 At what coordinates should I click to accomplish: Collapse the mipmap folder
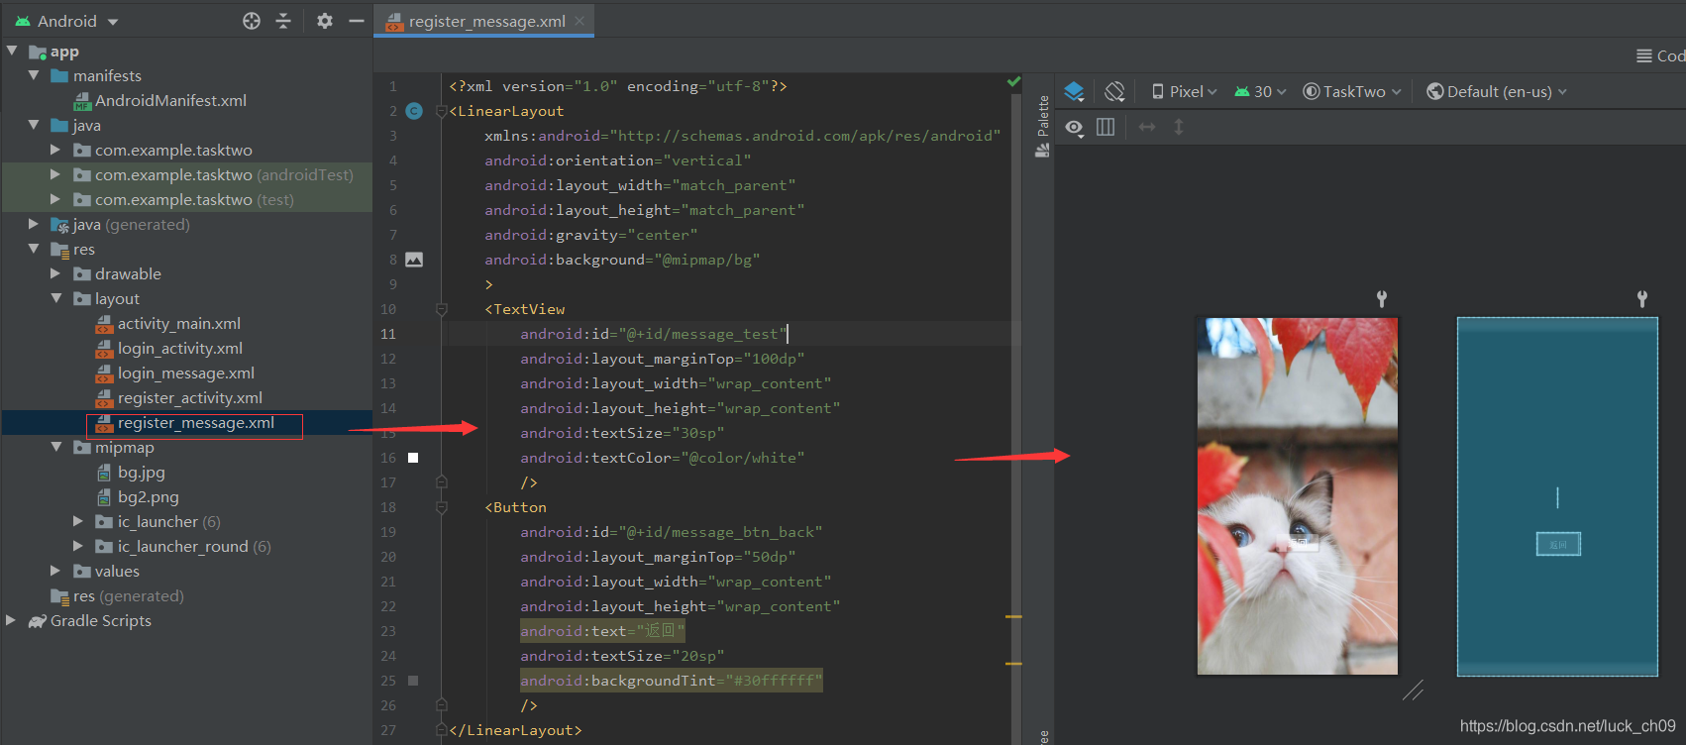pos(55,447)
